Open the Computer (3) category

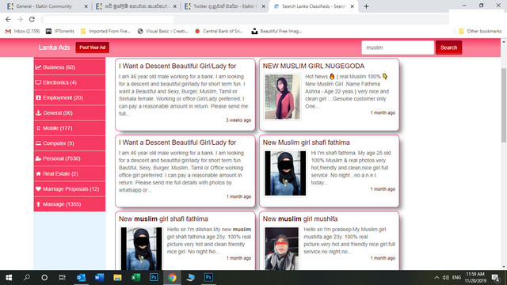(70, 143)
